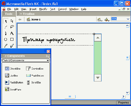Choose the Pen tool

tap(6, 33)
